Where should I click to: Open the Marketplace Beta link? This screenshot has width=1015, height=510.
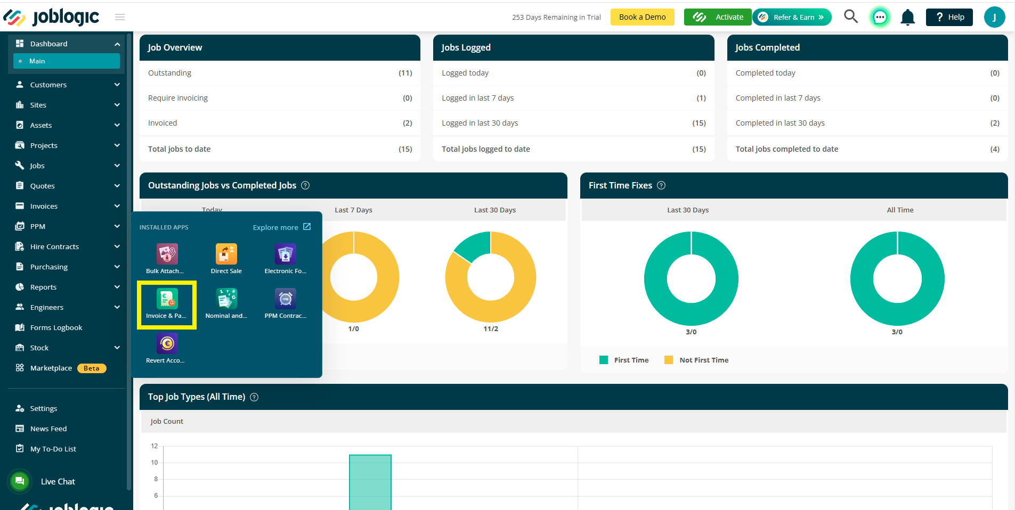pos(67,368)
